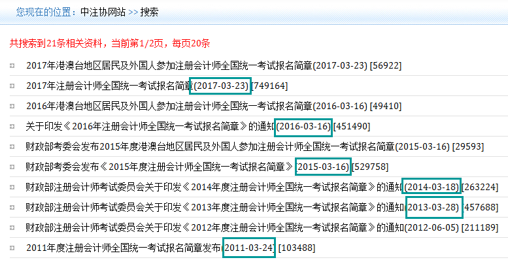The image size is (508, 262).
Task: Open 2017年注册会计师全国统一考试报名简章 link
Action: tap(110, 86)
